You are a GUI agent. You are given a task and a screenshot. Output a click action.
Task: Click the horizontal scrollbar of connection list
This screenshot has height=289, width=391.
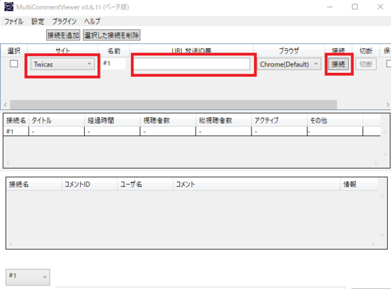[173, 105]
